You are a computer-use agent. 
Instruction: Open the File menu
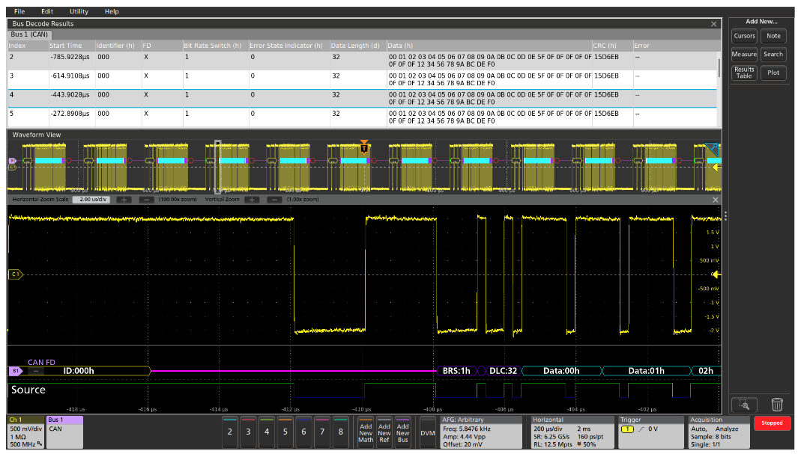pos(19,11)
